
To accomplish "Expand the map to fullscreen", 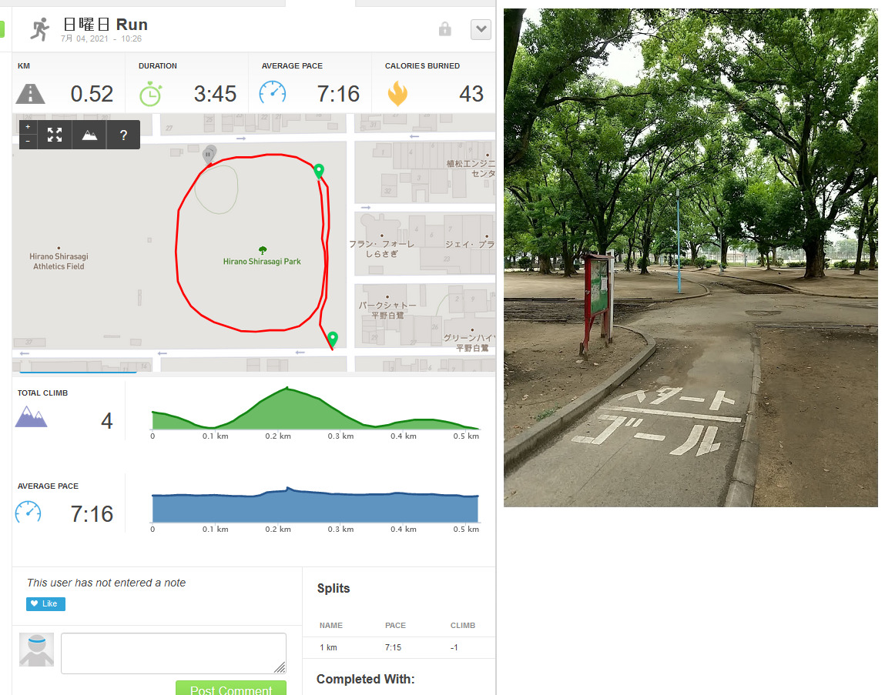I will pos(55,135).
